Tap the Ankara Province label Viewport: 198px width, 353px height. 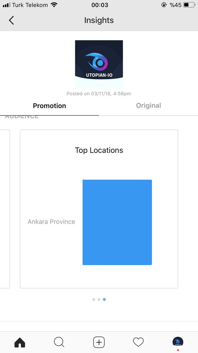coord(51,222)
